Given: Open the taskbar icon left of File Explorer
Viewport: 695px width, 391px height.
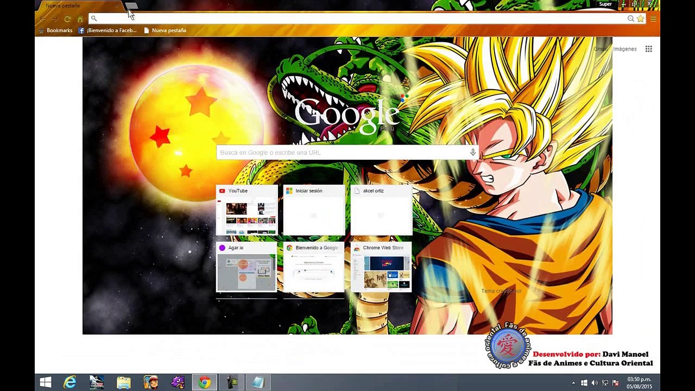Looking at the screenshot, I should (x=97, y=382).
